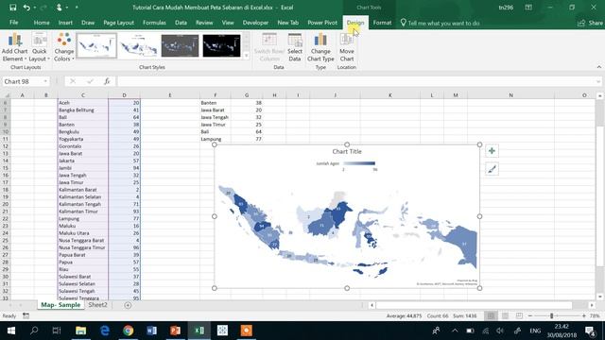Open the File tab

13,23
